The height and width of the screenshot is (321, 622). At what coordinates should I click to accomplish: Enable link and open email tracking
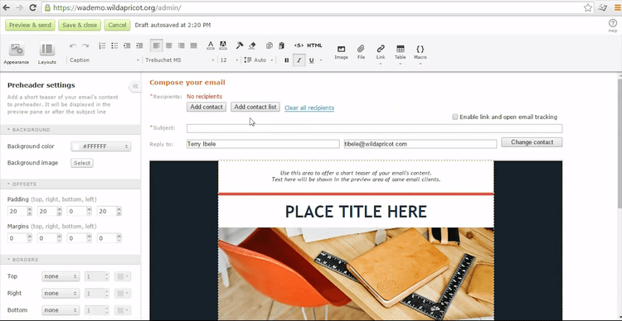pos(455,117)
